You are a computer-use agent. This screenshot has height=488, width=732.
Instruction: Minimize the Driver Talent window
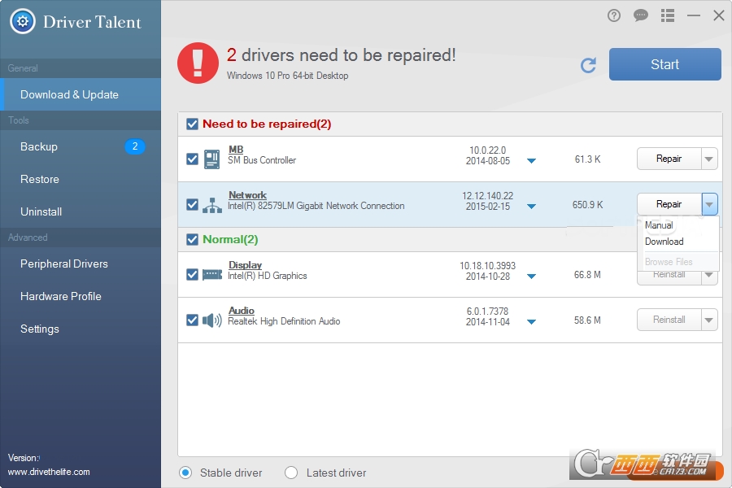(694, 16)
